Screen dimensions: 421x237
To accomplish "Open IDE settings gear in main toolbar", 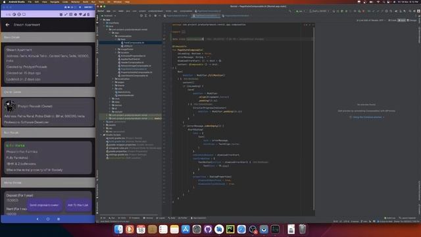I will [x=414, y=11].
